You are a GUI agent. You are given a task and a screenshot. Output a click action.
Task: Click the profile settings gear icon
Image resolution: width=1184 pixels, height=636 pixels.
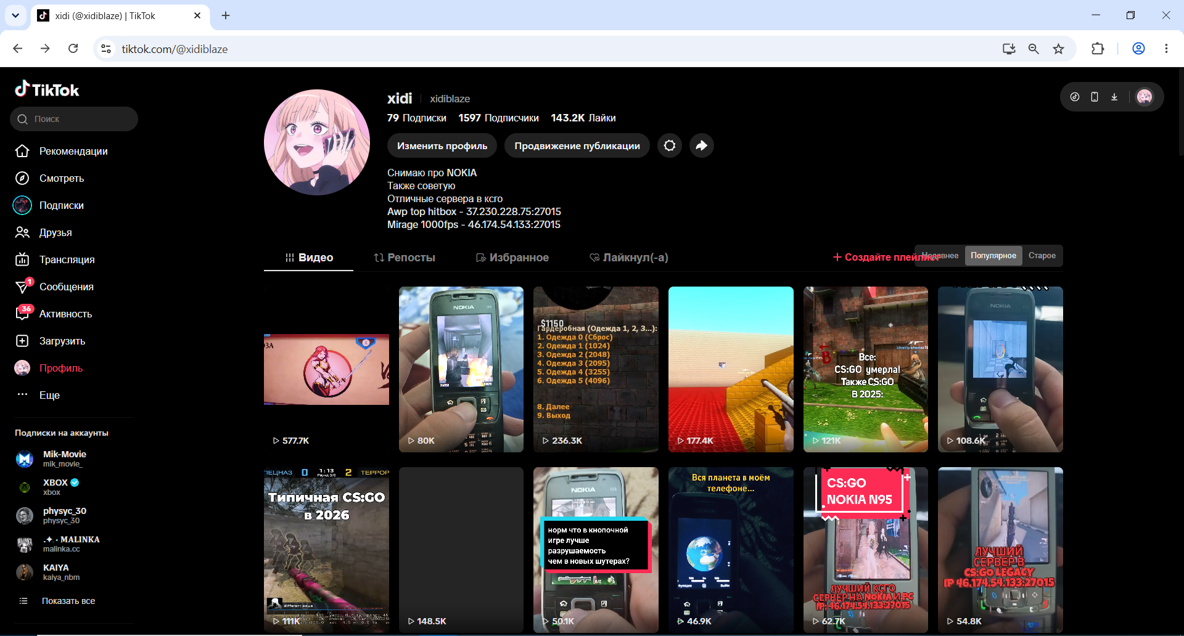click(670, 145)
